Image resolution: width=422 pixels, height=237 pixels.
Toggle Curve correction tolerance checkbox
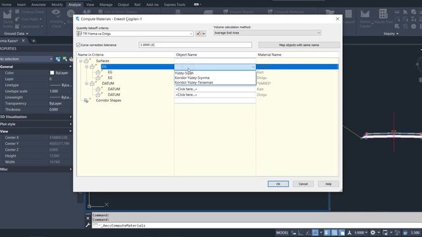click(78, 45)
